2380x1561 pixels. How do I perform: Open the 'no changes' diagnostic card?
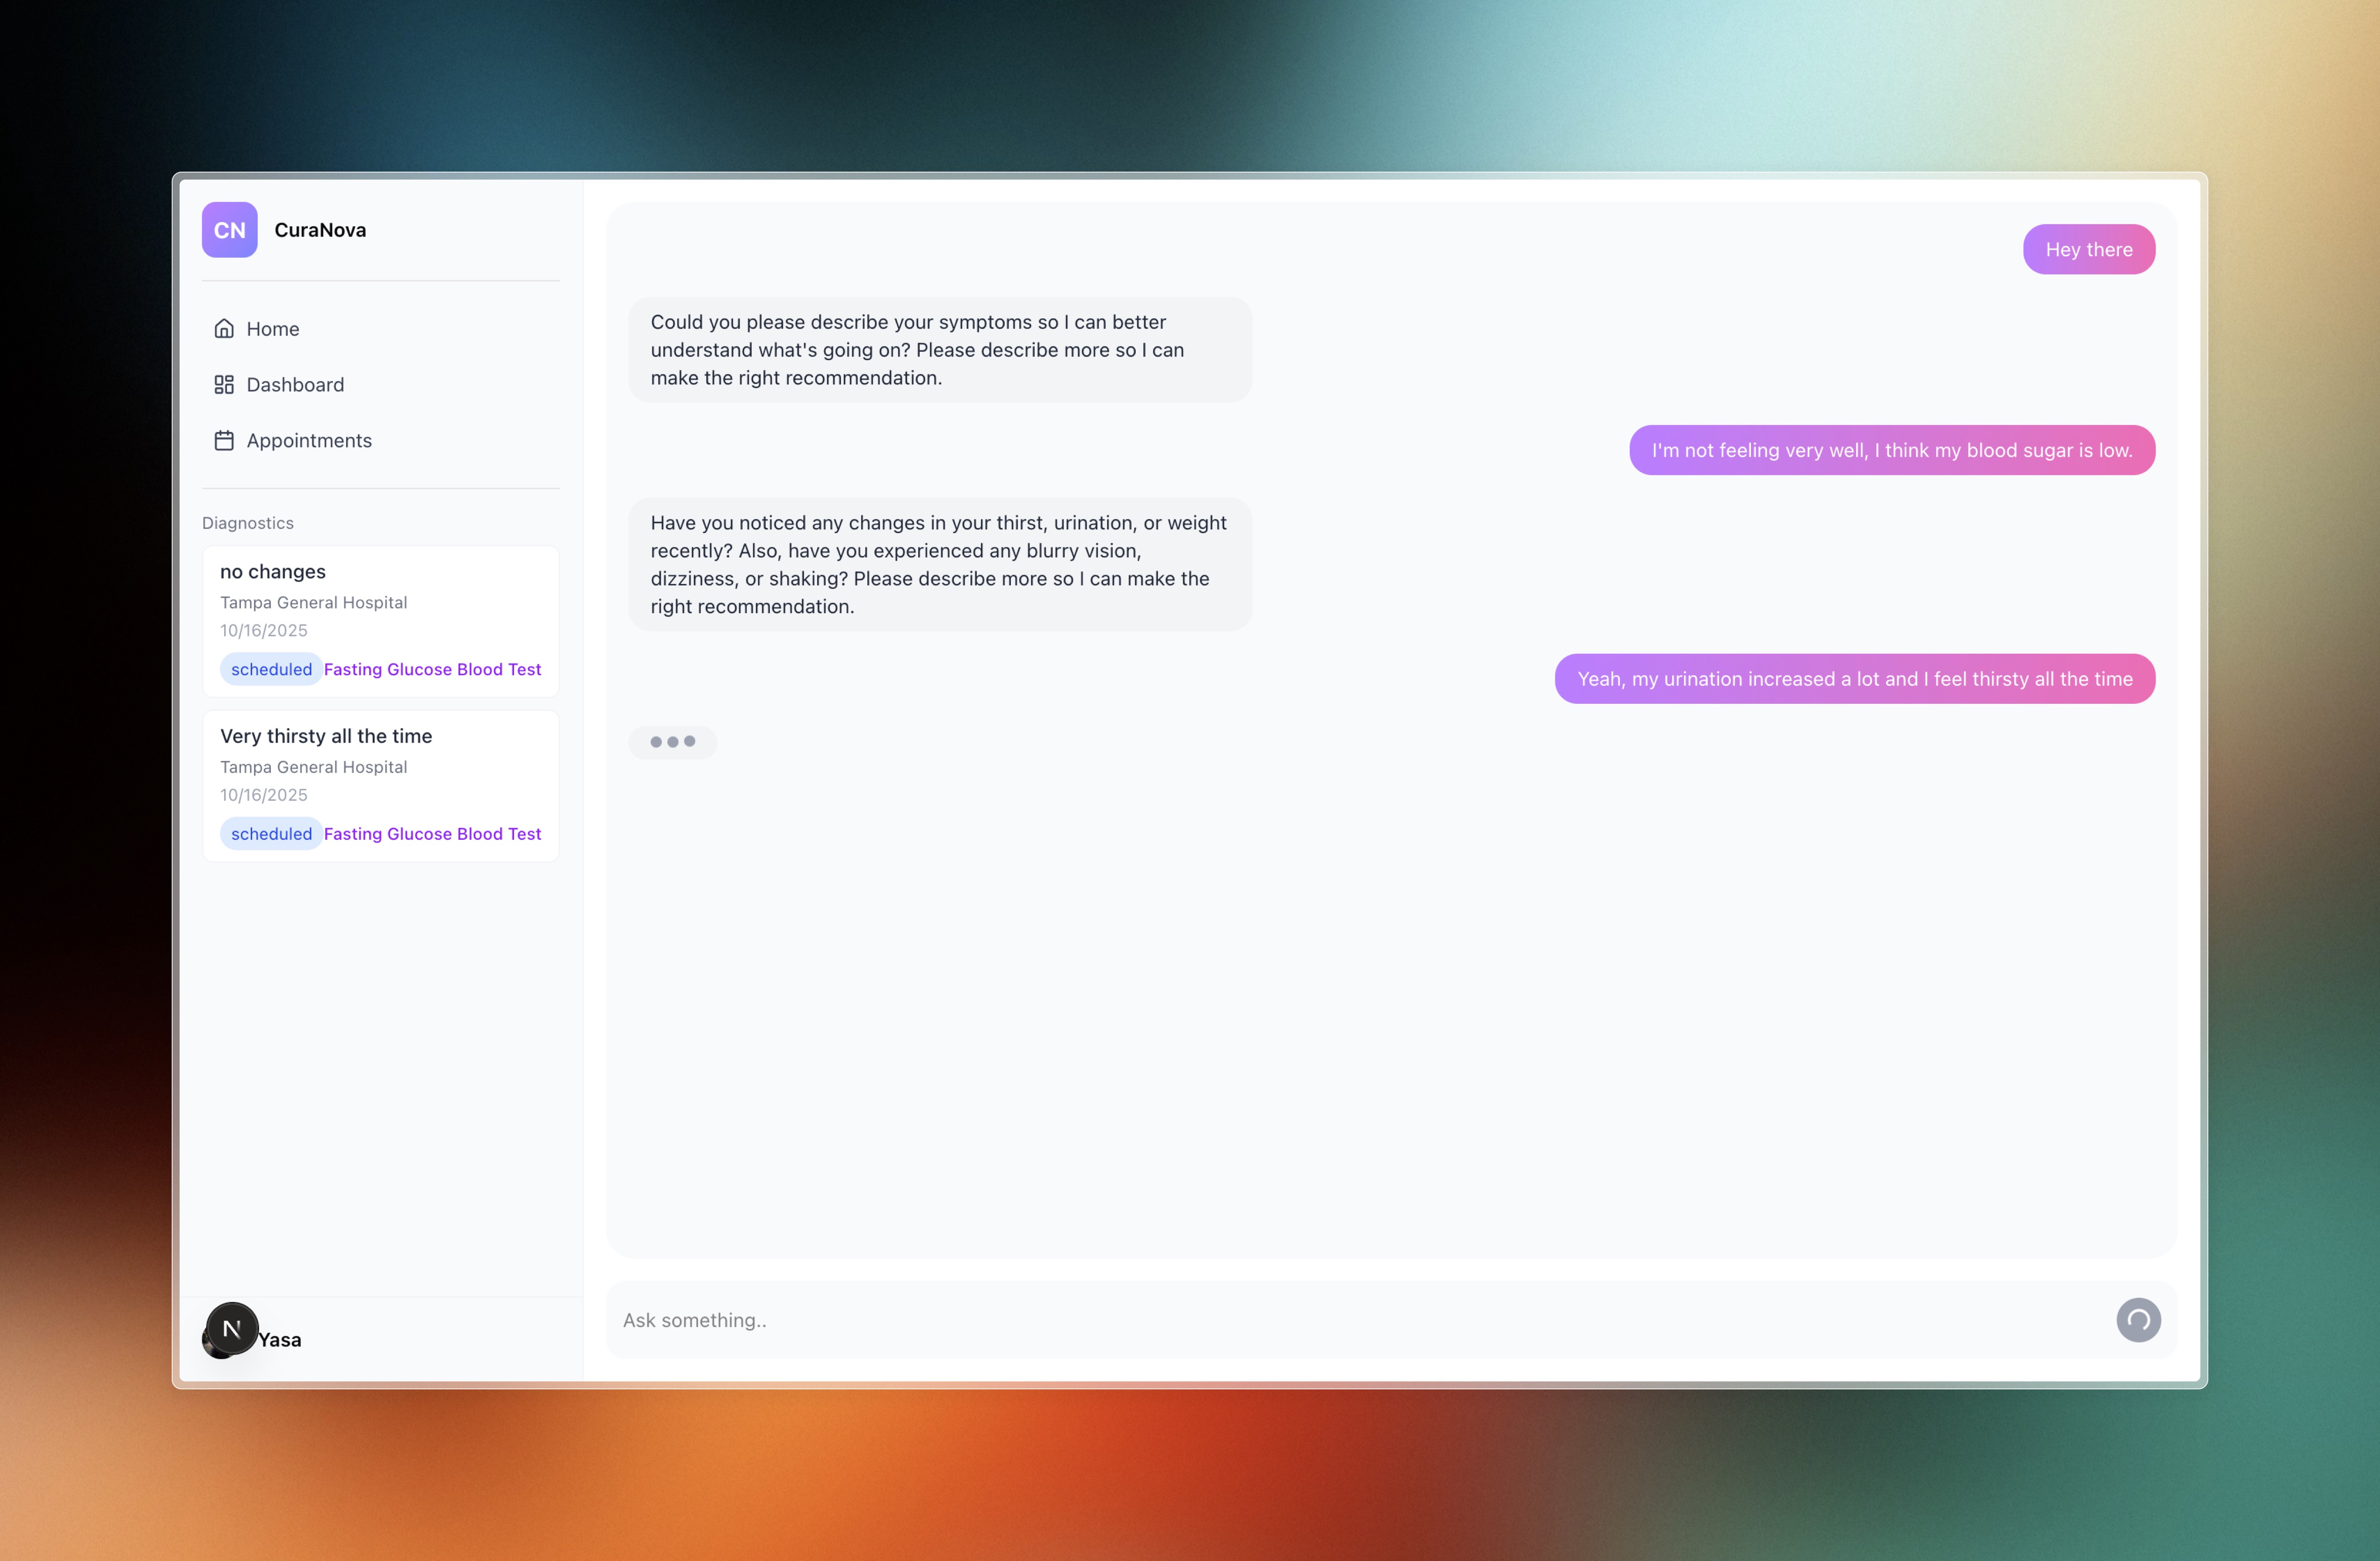(380, 600)
